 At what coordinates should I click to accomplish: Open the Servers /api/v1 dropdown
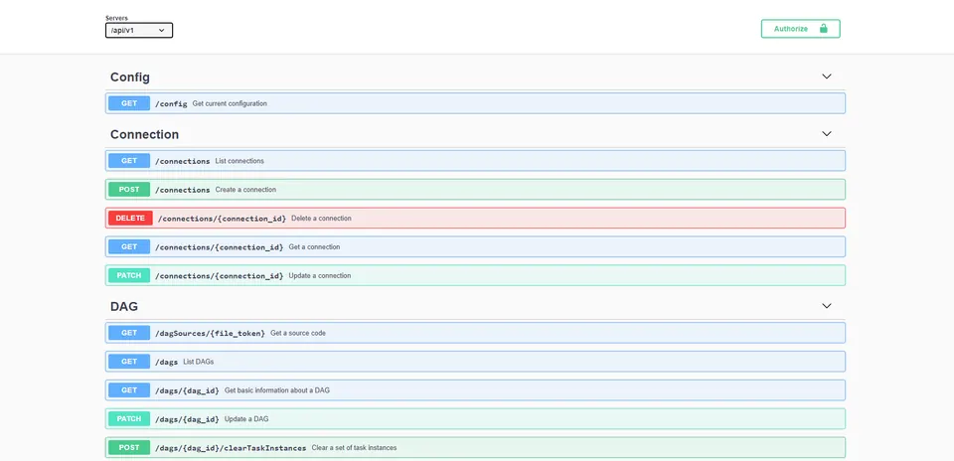pyautogui.click(x=139, y=30)
